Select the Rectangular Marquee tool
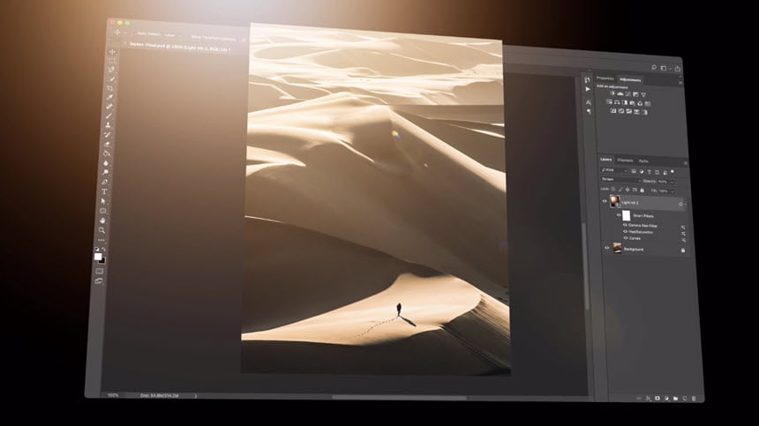The height and width of the screenshot is (426, 759). tap(112, 61)
